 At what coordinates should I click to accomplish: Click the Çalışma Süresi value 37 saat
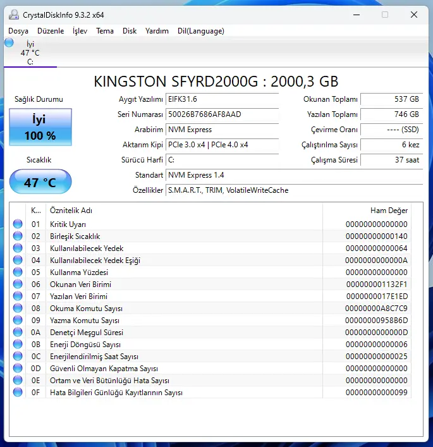pyautogui.click(x=392, y=159)
